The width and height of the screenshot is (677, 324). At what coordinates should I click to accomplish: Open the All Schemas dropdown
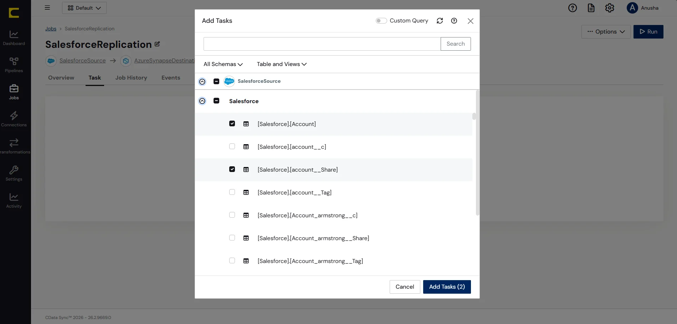223,64
